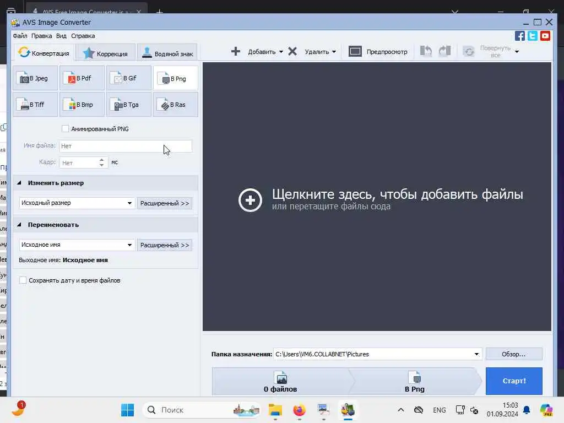Open Windows Start menu
The height and width of the screenshot is (423, 564).
(127, 410)
